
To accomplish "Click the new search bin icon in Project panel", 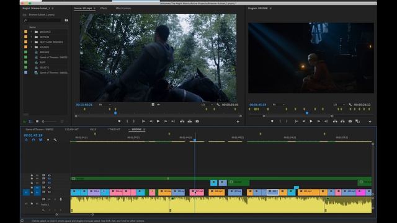I will (x=66, y=20).
